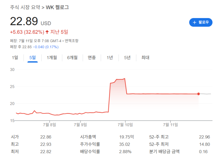Click the red endpoint dot on chart
This screenshot has height=161, width=224.
[x=198, y=94]
